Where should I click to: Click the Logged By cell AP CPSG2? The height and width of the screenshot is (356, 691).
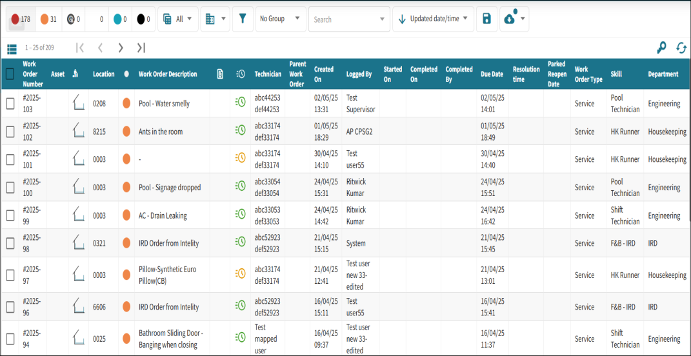(359, 132)
